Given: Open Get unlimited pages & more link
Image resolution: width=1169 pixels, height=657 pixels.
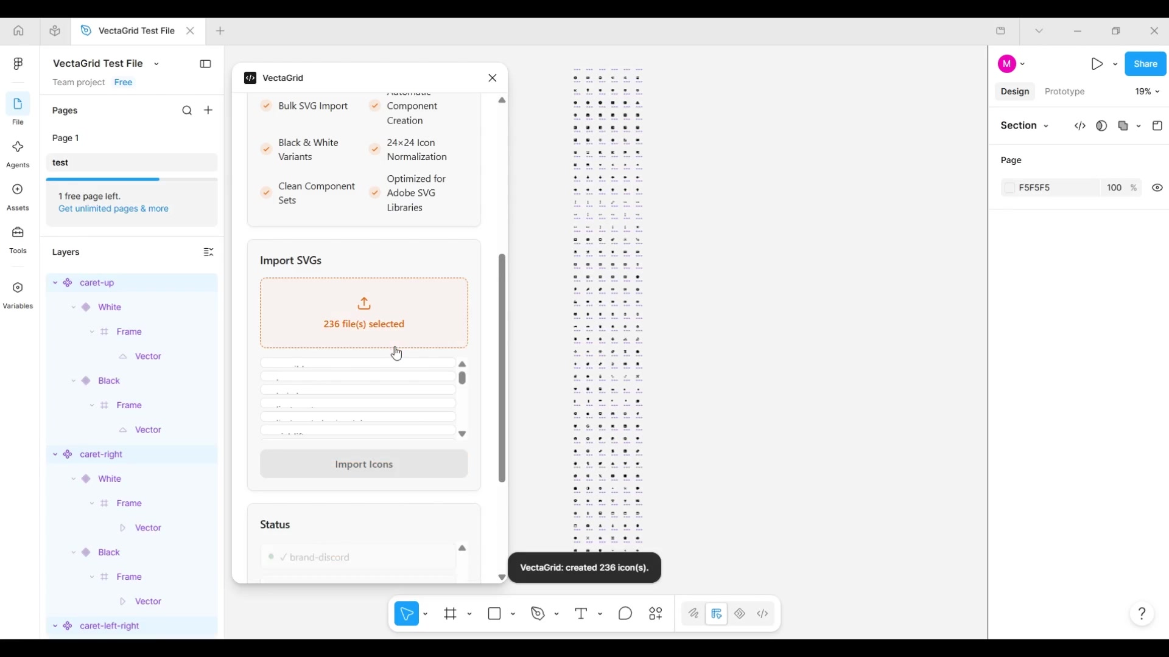Looking at the screenshot, I should tap(114, 209).
